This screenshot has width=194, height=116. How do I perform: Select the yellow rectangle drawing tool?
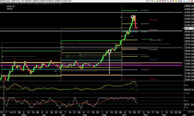tap(176, 1)
